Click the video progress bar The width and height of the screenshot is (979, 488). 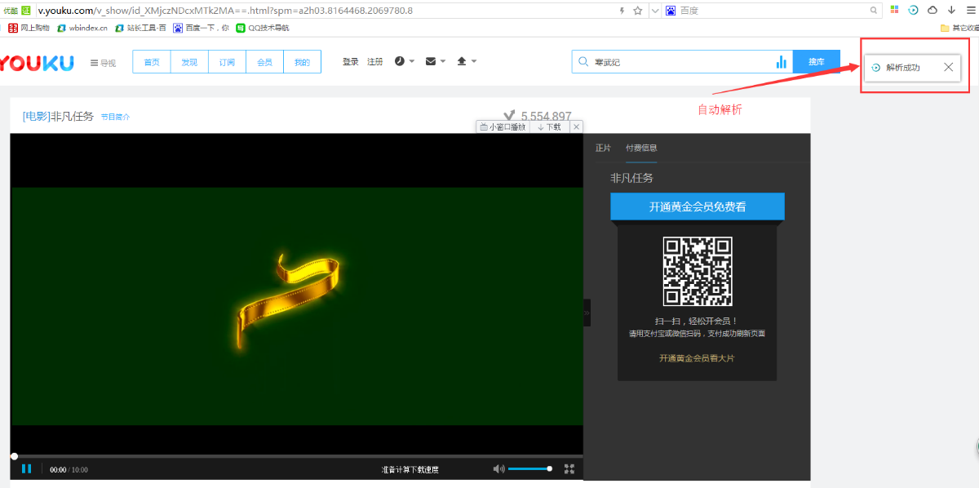pos(297,456)
